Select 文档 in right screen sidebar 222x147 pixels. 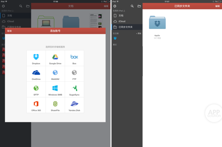click(127, 16)
